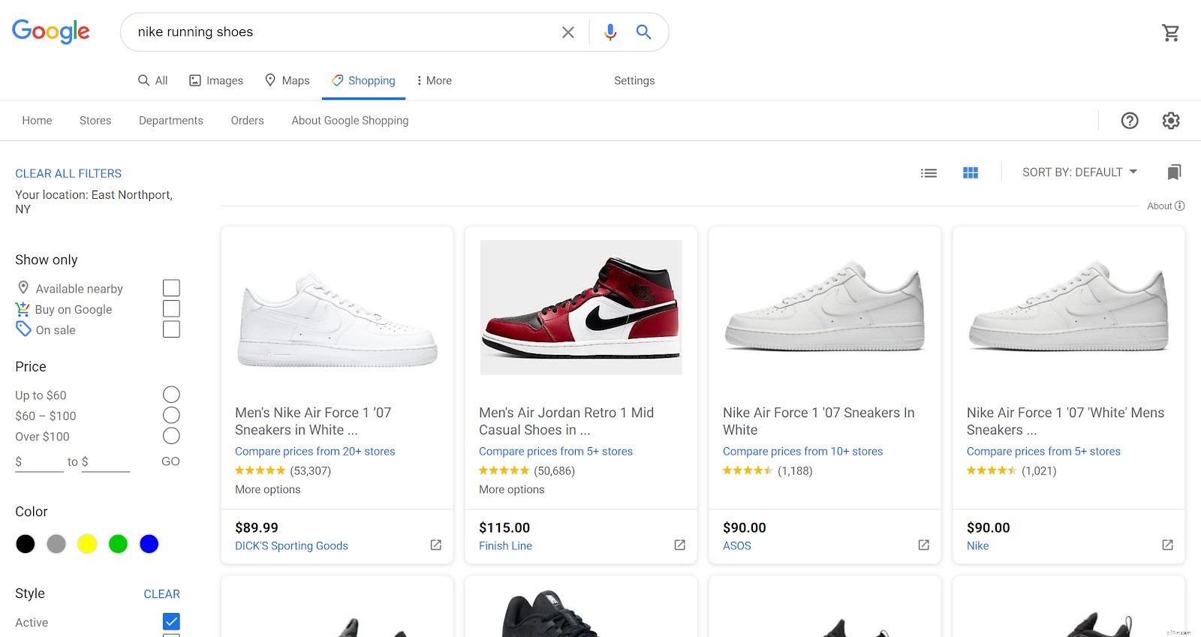Open More options for Air Jordan Retro
1201x637 pixels.
coord(512,489)
